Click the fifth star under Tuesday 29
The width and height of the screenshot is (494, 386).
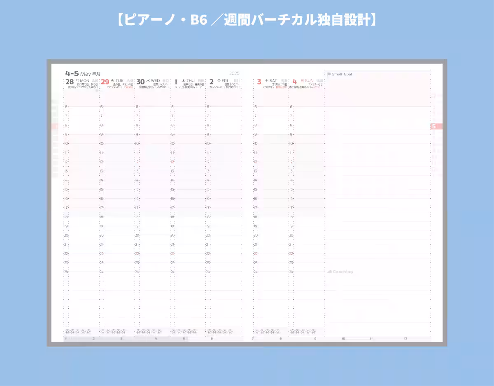[122, 331]
